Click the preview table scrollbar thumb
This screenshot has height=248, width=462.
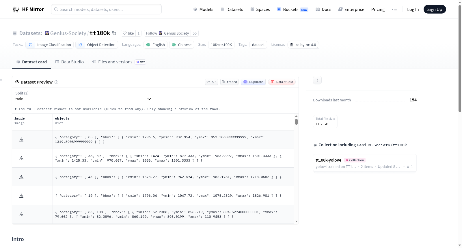pos(296,122)
